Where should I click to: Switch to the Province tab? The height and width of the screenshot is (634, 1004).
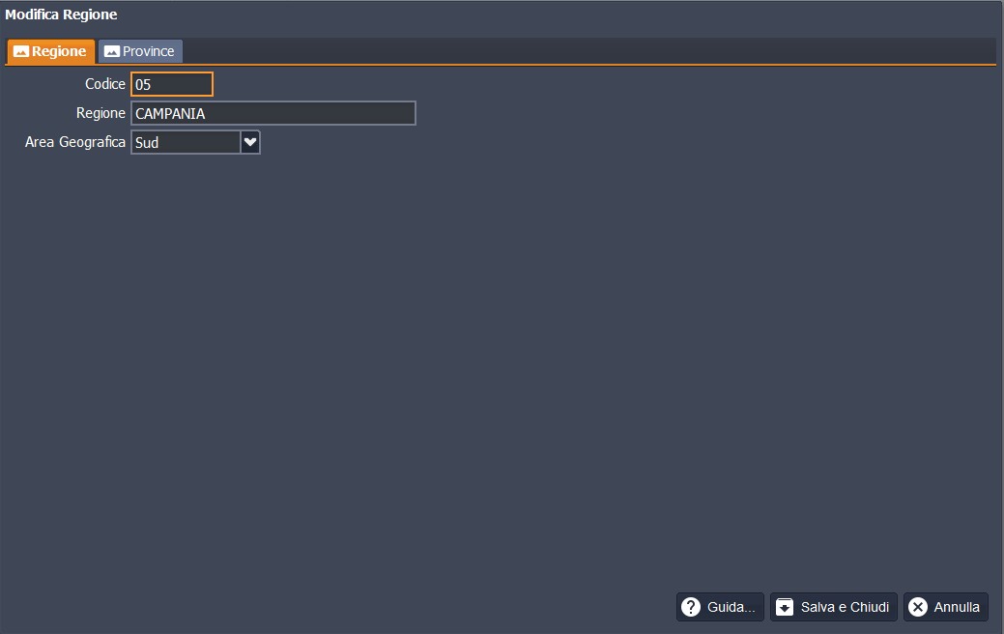pyautogui.click(x=141, y=51)
